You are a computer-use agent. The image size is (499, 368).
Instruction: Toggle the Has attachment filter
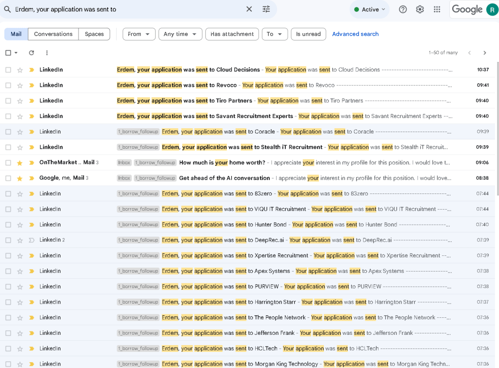click(x=232, y=34)
